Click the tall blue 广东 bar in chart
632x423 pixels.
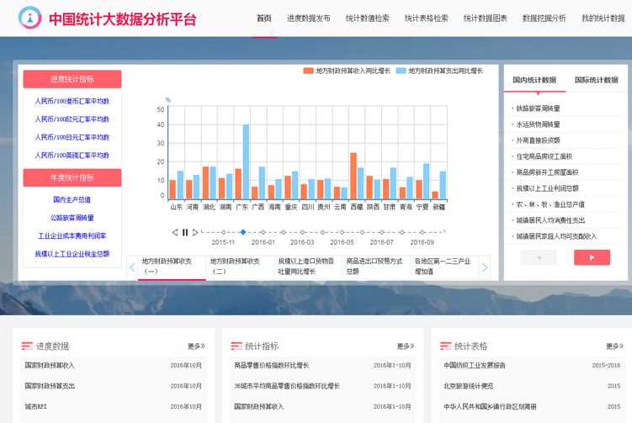coord(246,162)
